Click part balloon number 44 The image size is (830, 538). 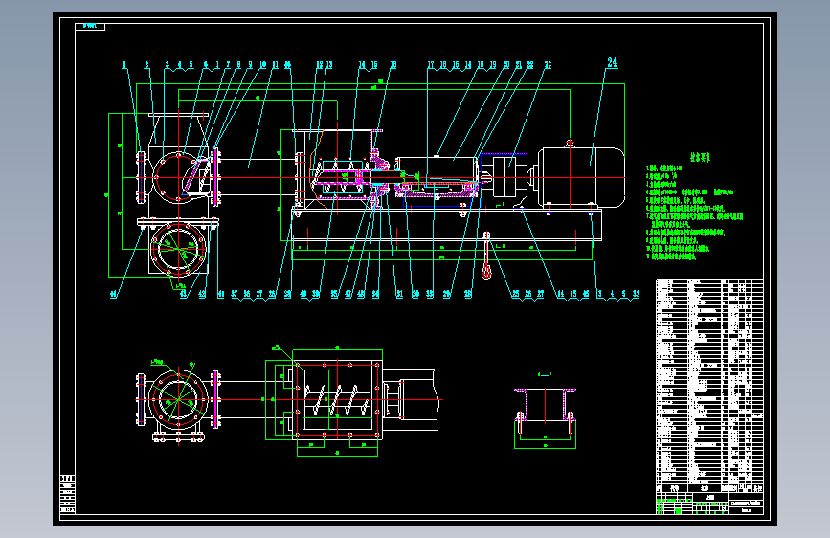(x=113, y=294)
